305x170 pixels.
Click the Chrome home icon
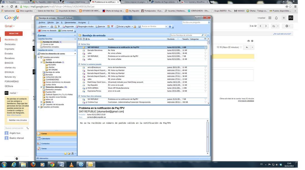[x=16, y=6]
